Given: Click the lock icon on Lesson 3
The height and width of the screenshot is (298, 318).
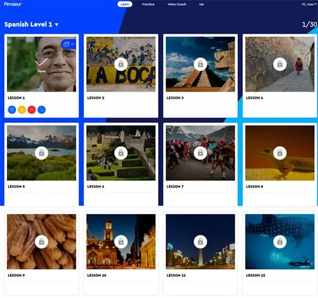Looking at the screenshot, I should [x=200, y=64].
